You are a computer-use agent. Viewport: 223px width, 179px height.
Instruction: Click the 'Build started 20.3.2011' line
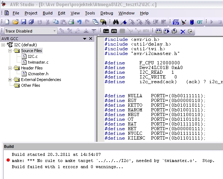pos(56,154)
